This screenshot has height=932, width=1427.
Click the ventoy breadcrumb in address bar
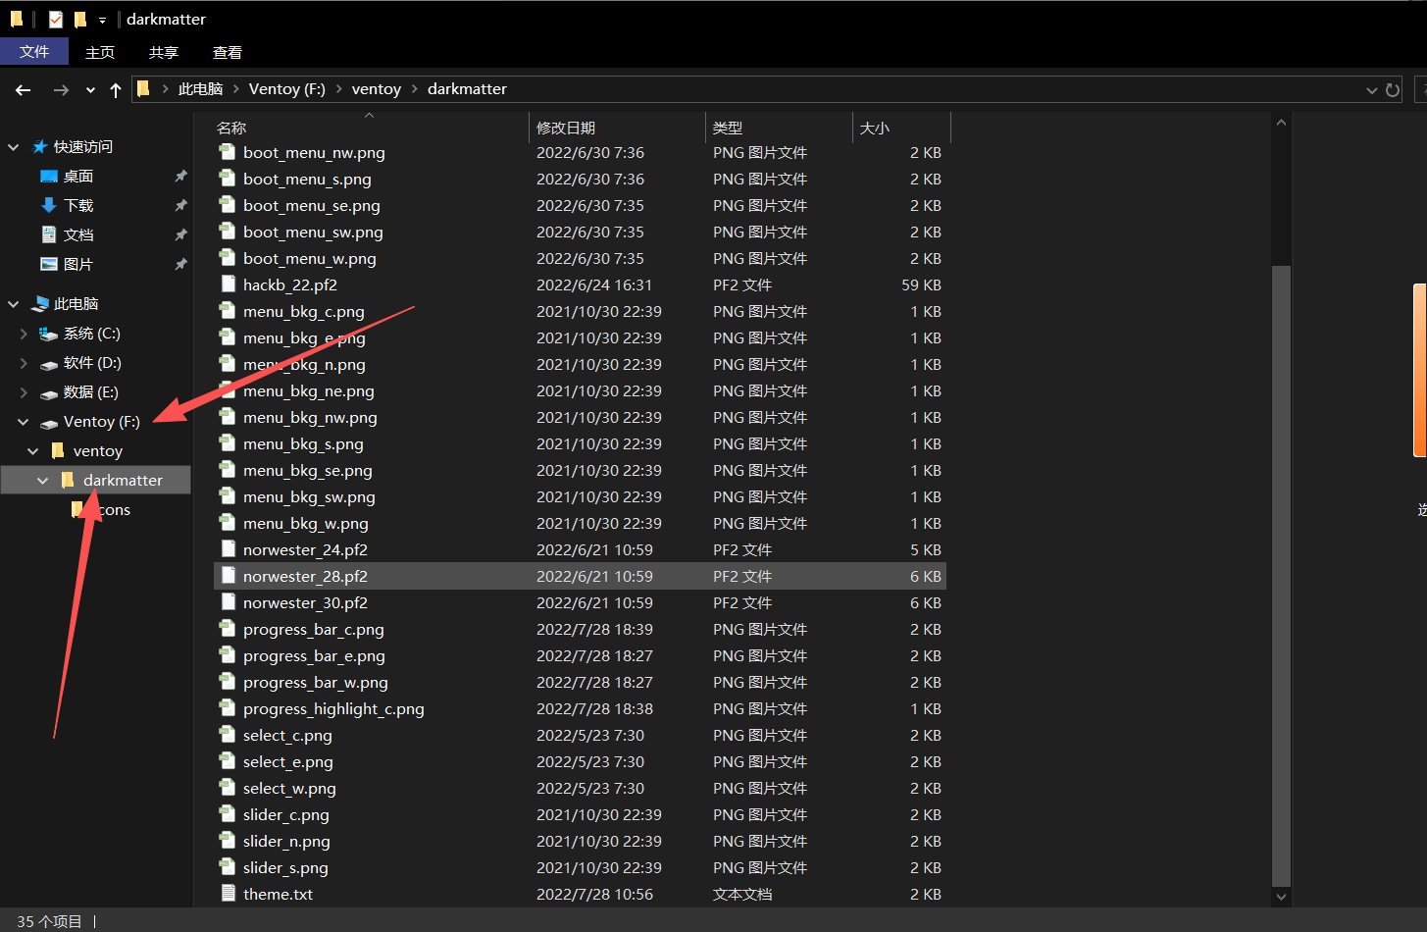tap(376, 89)
